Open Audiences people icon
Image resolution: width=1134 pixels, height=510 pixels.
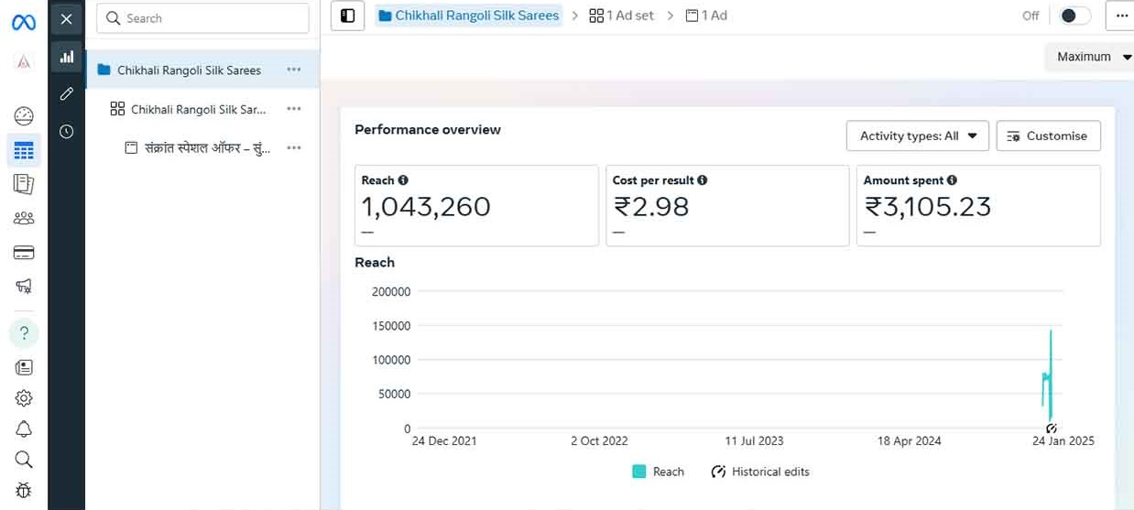pos(24,218)
